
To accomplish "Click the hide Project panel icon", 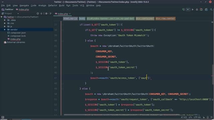I will (51, 13).
